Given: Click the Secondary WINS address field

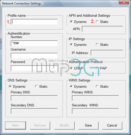Looking at the screenshot, I should coord(95,111).
